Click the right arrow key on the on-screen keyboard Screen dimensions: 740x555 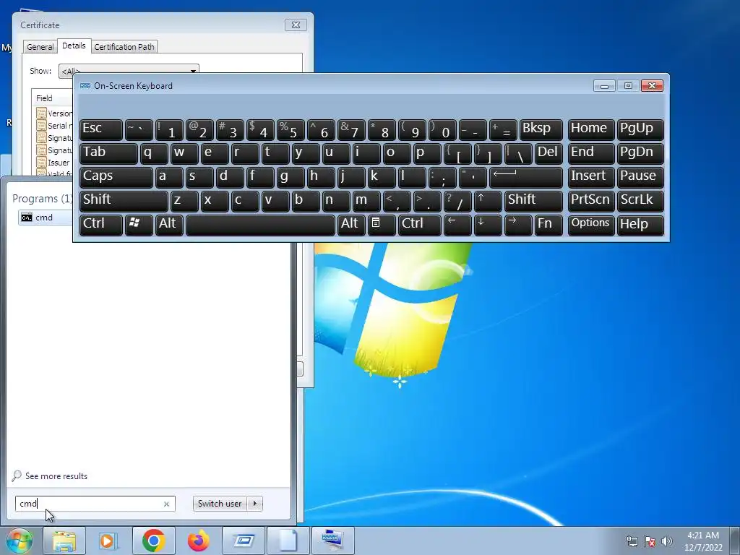pyautogui.click(x=517, y=225)
